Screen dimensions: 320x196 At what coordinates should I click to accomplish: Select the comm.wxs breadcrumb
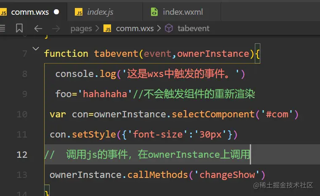[x=135, y=28]
